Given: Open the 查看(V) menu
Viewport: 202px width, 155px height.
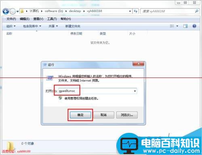Looking at the screenshot, I should click(x=38, y=19).
